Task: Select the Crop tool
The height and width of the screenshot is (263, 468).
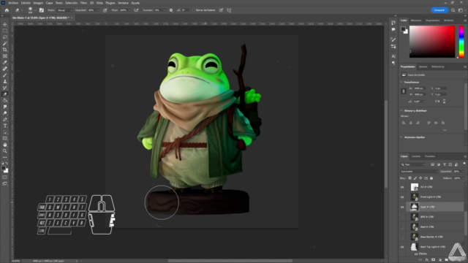Action: point(5,50)
